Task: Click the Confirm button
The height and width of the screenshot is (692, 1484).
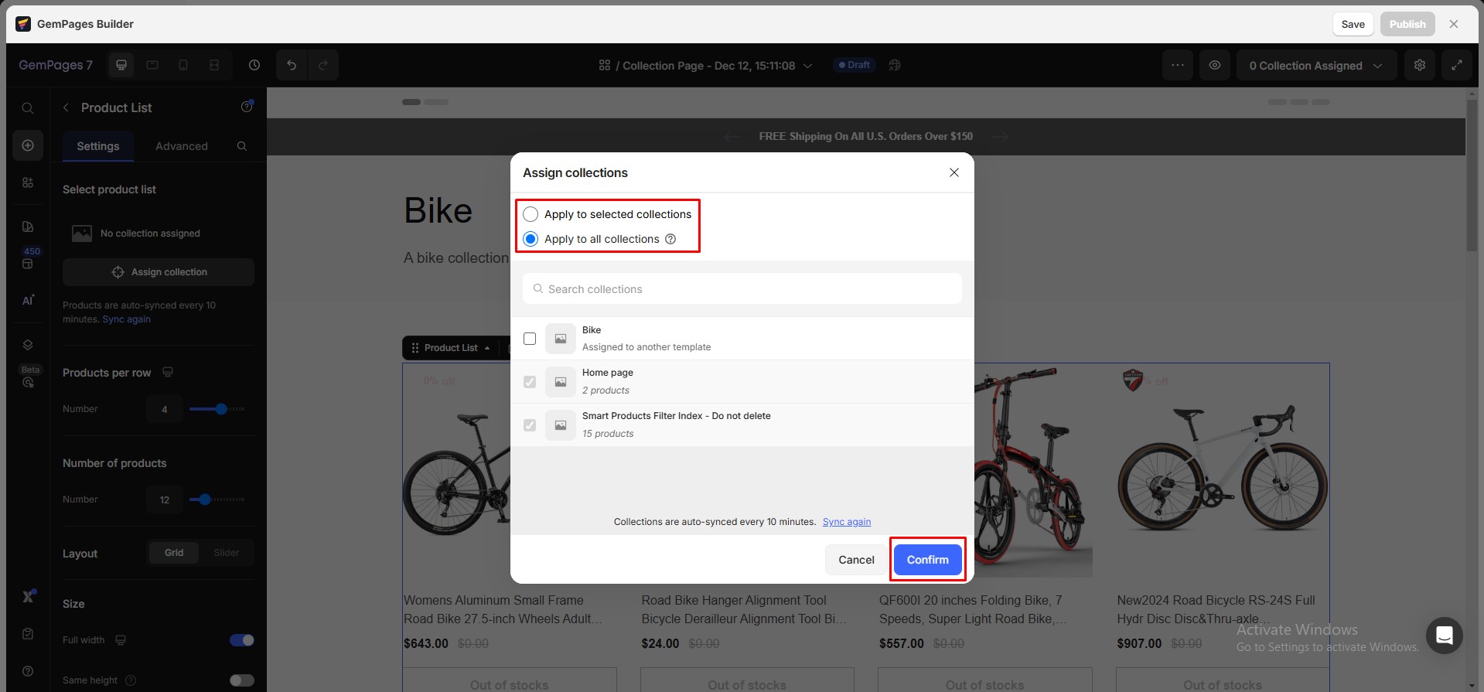Action: point(927,560)
